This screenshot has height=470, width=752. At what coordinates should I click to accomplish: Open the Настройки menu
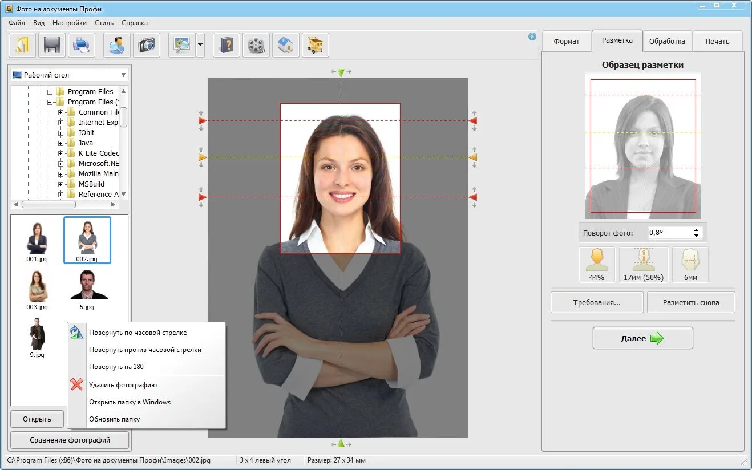[x=70, y=23]
